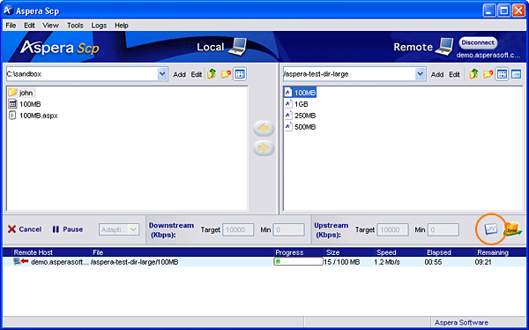This screenshot has height=330, width=529.
Task: Create new folder in Local pane
Action: pyautogui.click(x=226, y=74)
